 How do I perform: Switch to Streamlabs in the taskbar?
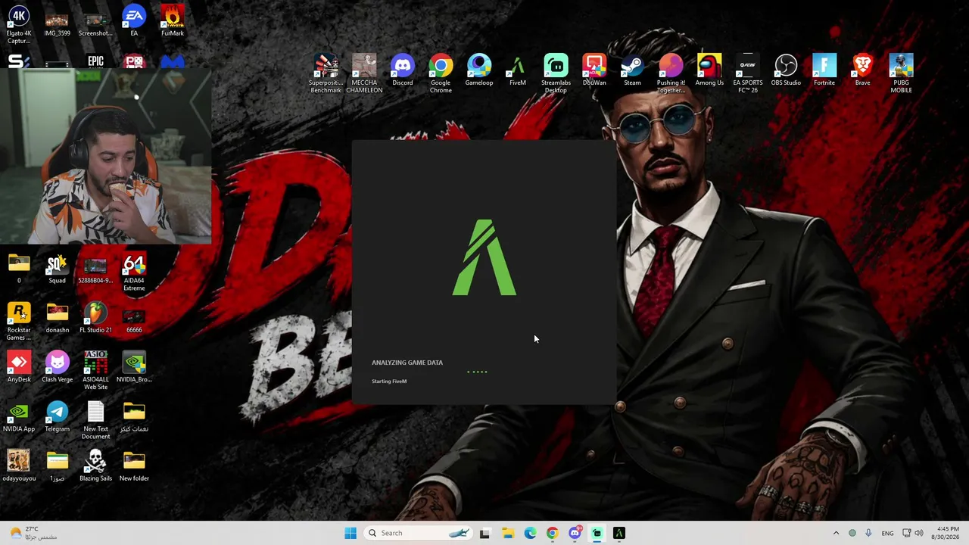click(x=597, y=533)
